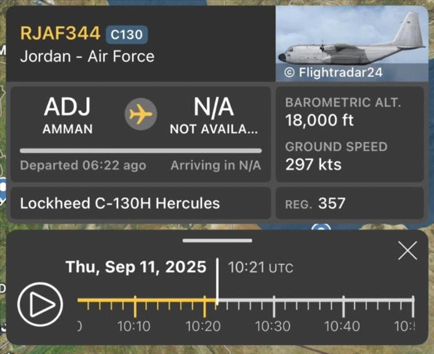434x354 pixels.
Task: Click the REG. 357 registration box
Action: point(350,204)
